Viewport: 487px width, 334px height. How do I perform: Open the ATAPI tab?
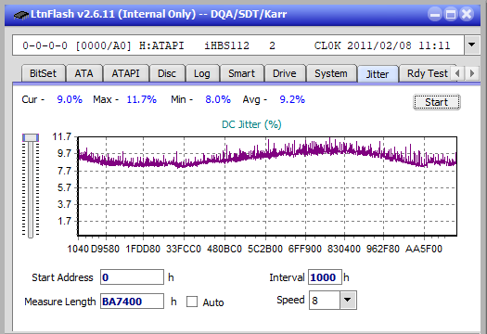[125, 73]
